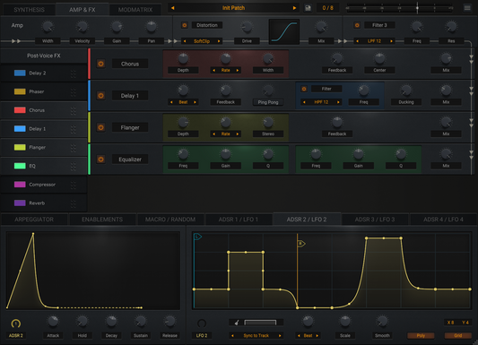Viewport: 478px width, 345px height.
Task: Open the MACRO / RANDOM tab
Action: click(170, 220)
